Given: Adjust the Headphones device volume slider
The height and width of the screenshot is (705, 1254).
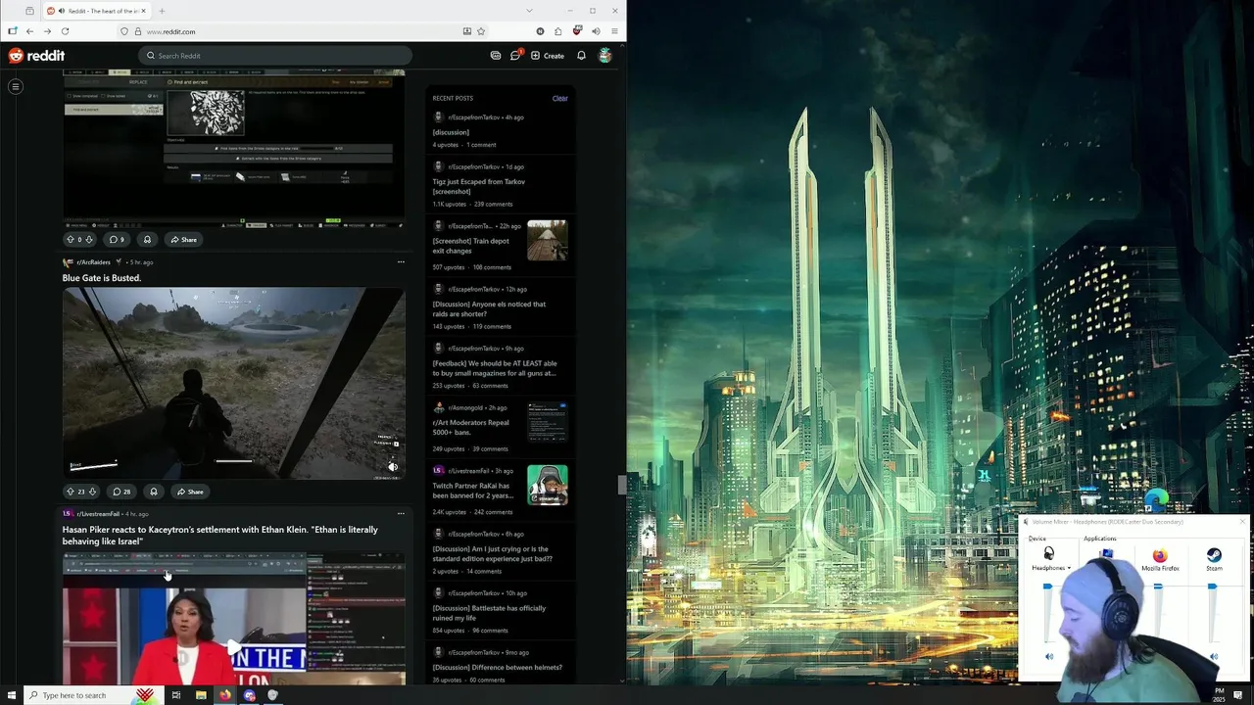Looking at the screenshot, I should [1047, 587].
